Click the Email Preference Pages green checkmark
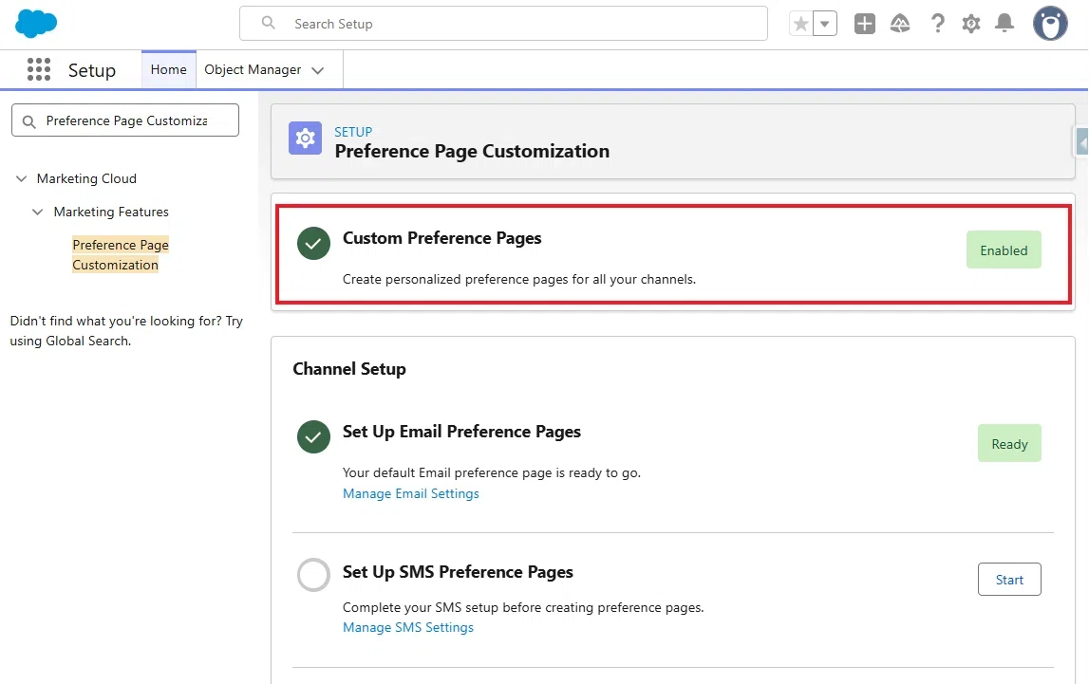Image resolution: width=1089 pixels, height=684 pixels. [313, 437]
